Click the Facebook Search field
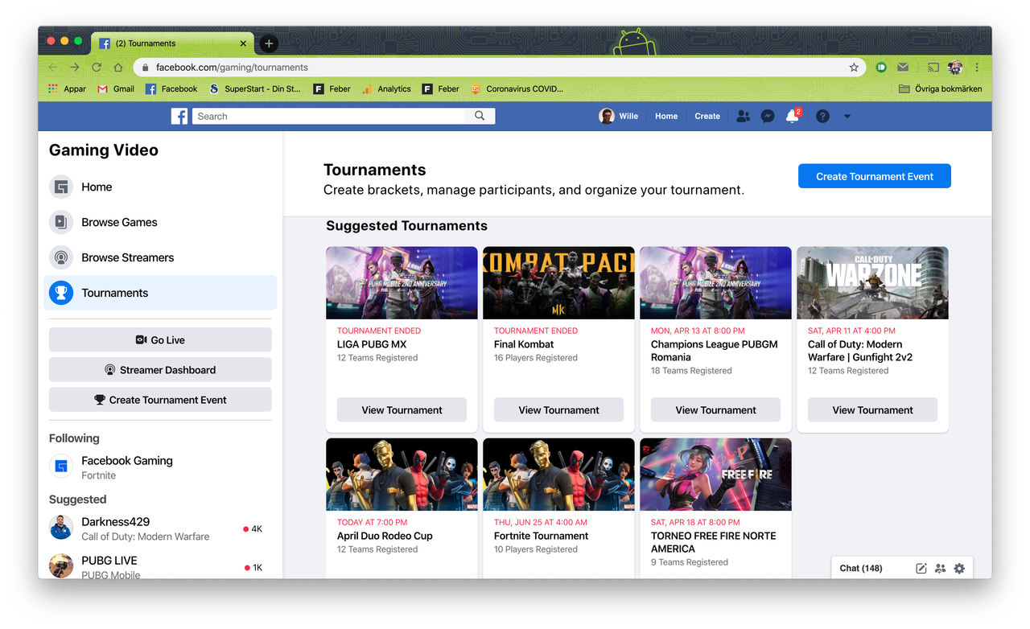 pos(328,116)
